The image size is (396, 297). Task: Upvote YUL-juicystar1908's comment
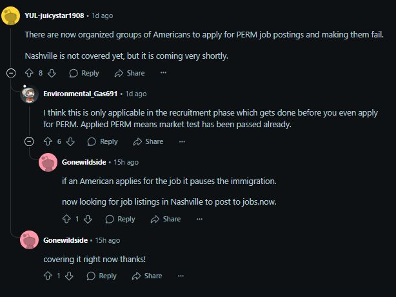28,73
